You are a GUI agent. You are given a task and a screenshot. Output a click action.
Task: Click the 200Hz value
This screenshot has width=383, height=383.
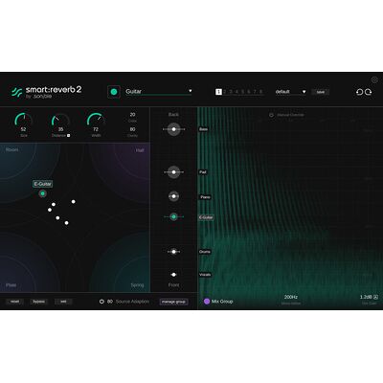point(291,297)
